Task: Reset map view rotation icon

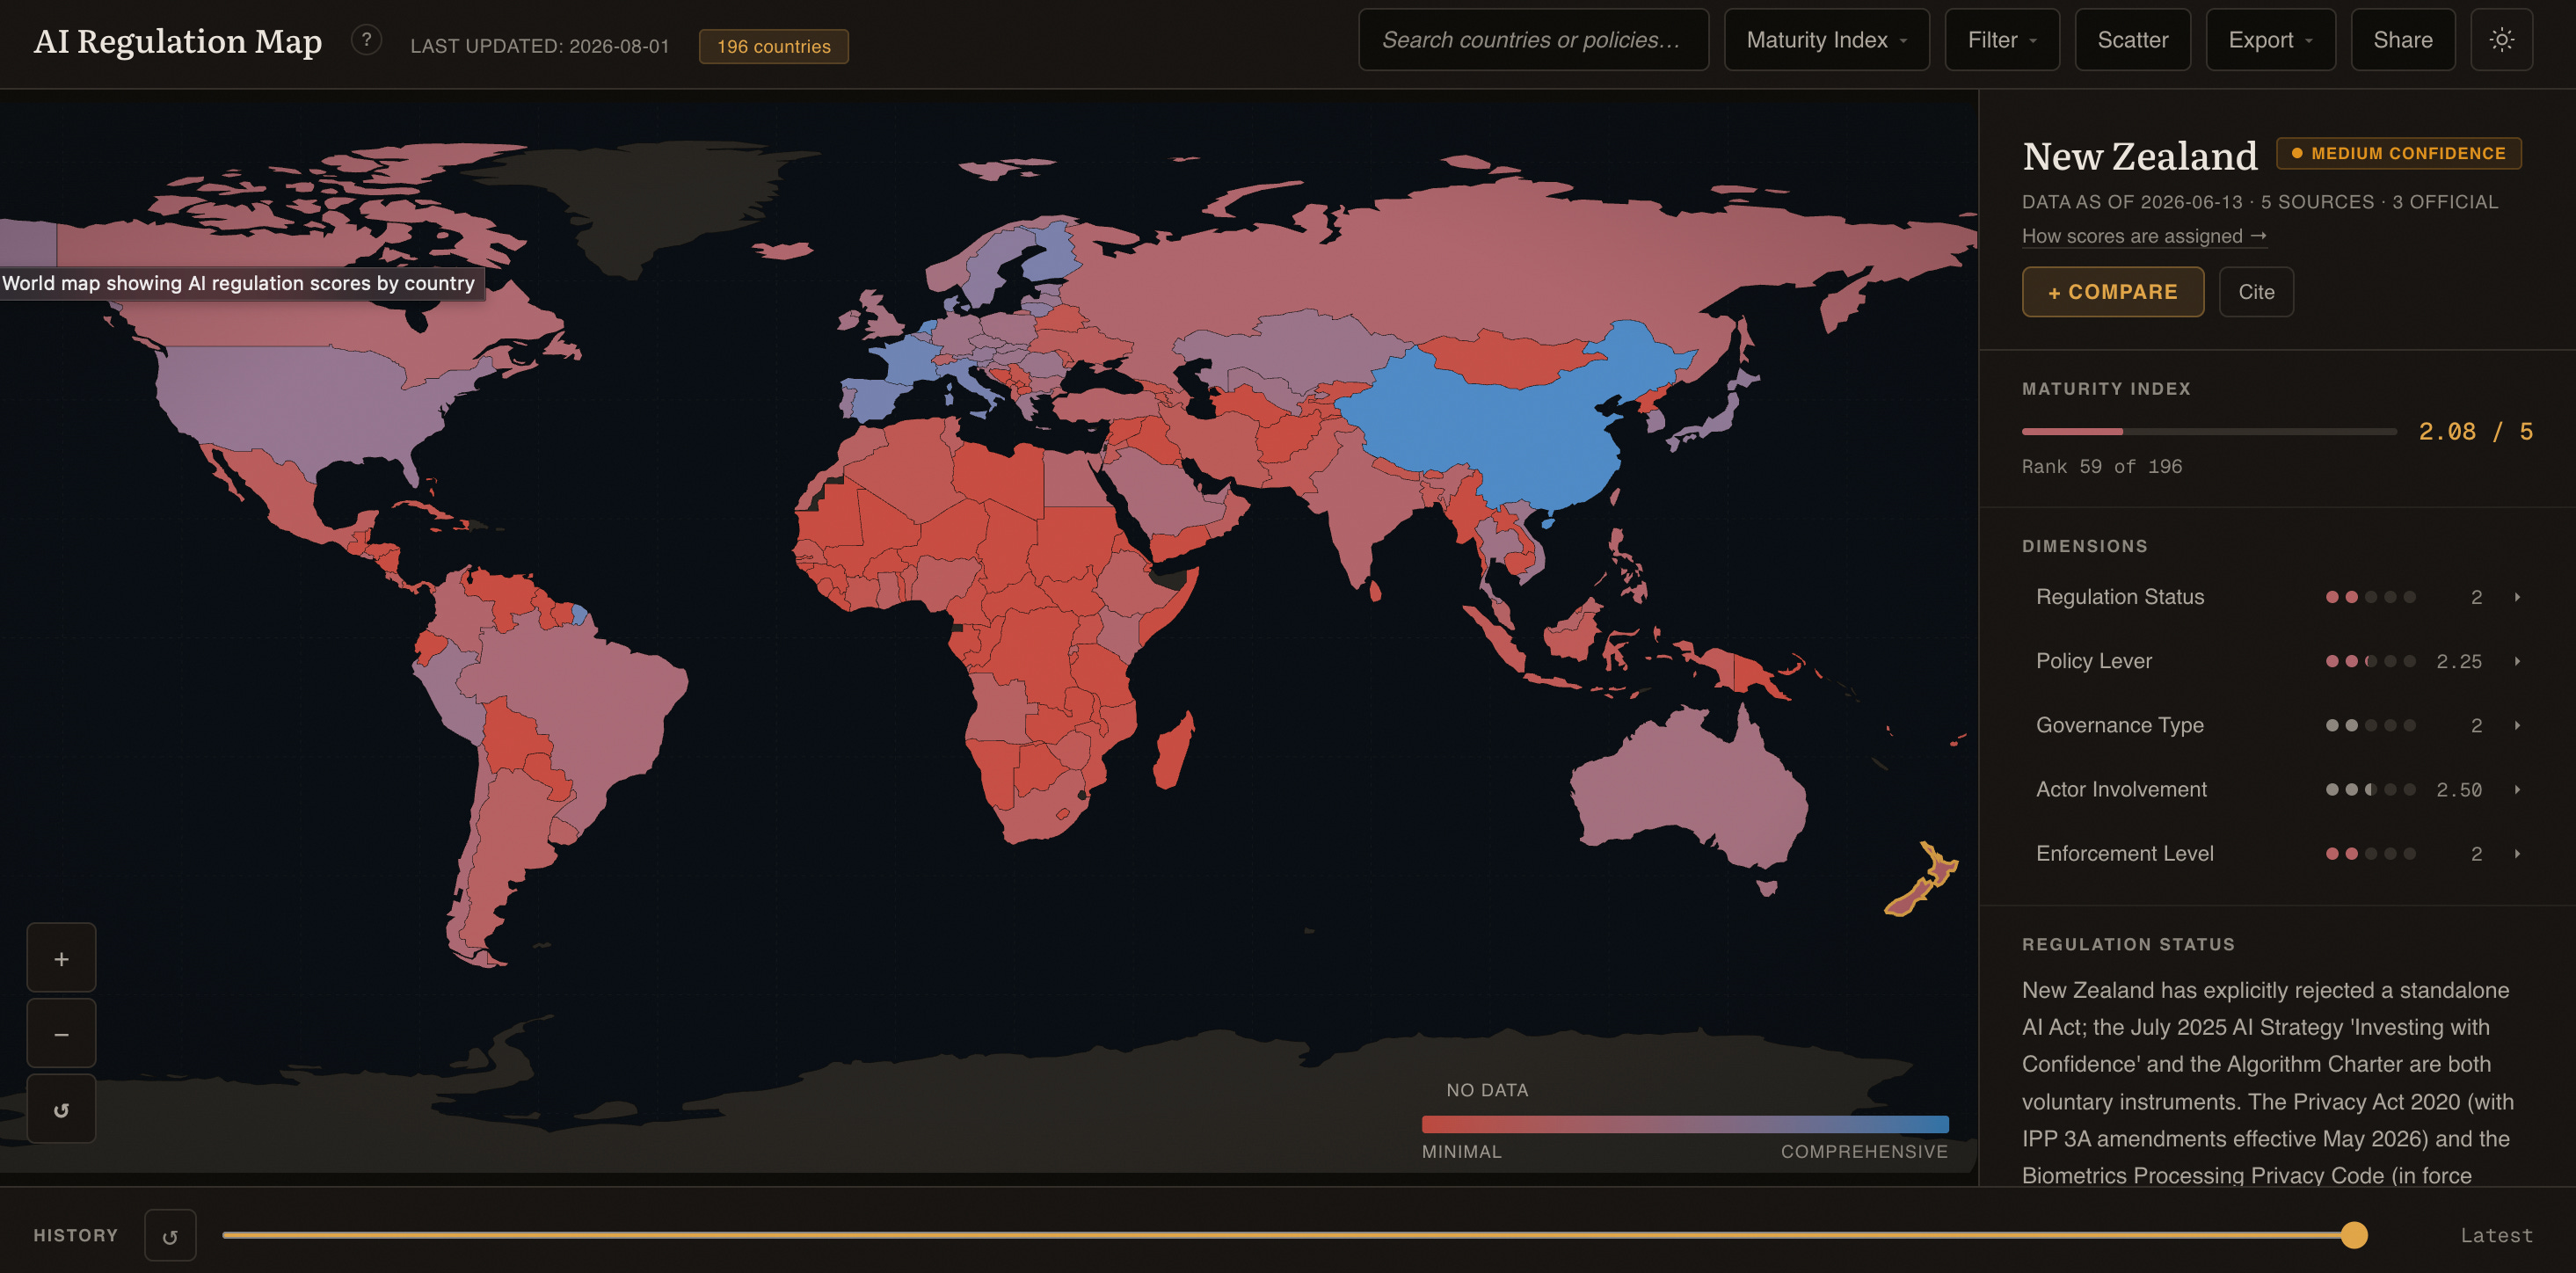Action: pos(61,1109)
